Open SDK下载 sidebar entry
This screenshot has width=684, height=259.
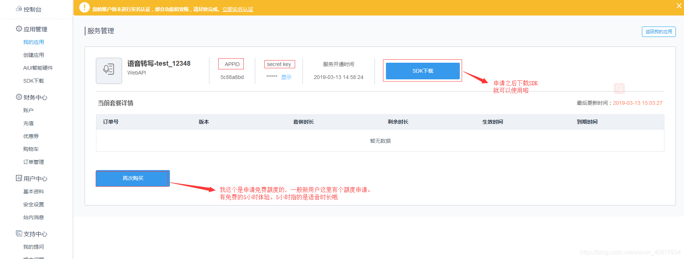34,81
